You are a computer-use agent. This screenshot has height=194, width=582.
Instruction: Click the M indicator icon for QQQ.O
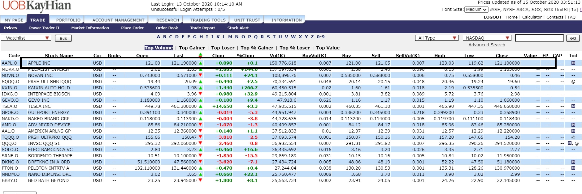click(570, 143)
